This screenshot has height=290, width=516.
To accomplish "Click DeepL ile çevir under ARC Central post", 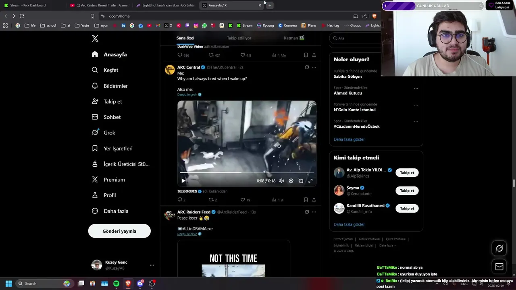I will point(187,95).
